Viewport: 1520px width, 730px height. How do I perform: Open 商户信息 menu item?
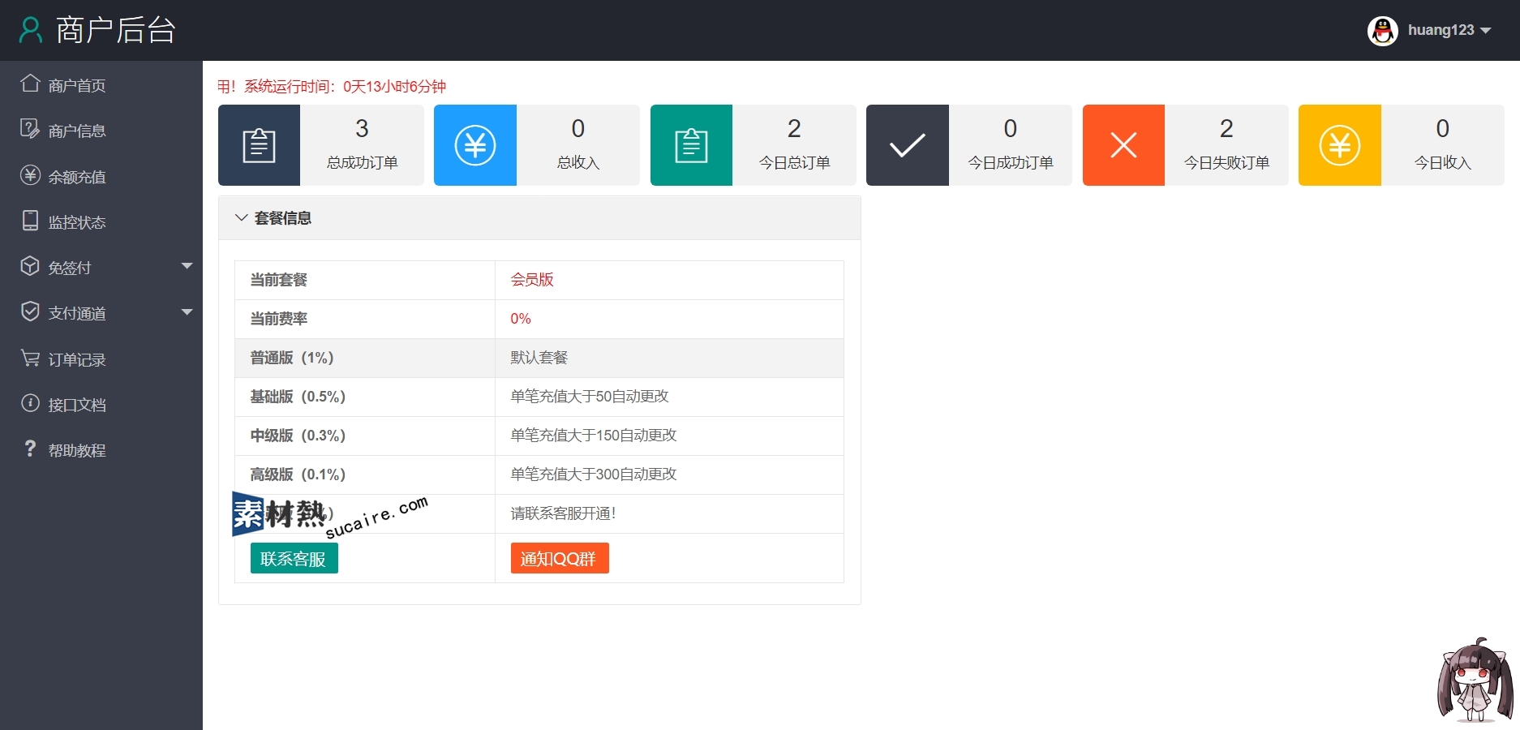tap(101, 130)
